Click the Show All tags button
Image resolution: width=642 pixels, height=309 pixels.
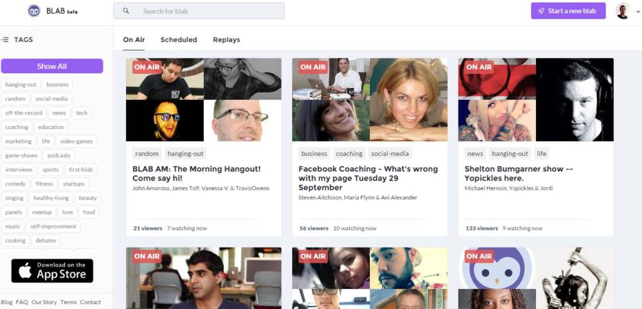(x=52, y=66)
